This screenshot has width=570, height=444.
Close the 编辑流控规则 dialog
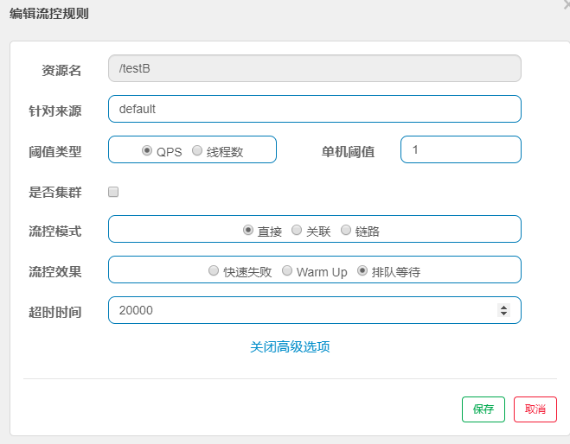566,4
